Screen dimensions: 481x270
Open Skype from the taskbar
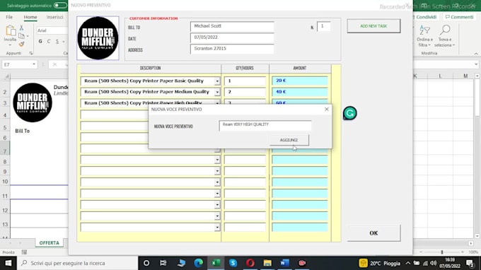point(233,263)
